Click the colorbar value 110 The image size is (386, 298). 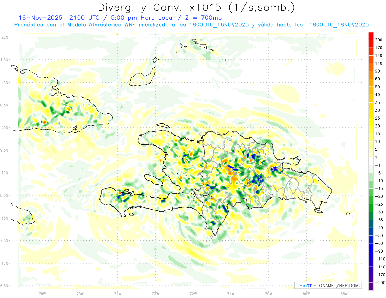[379, 63]
